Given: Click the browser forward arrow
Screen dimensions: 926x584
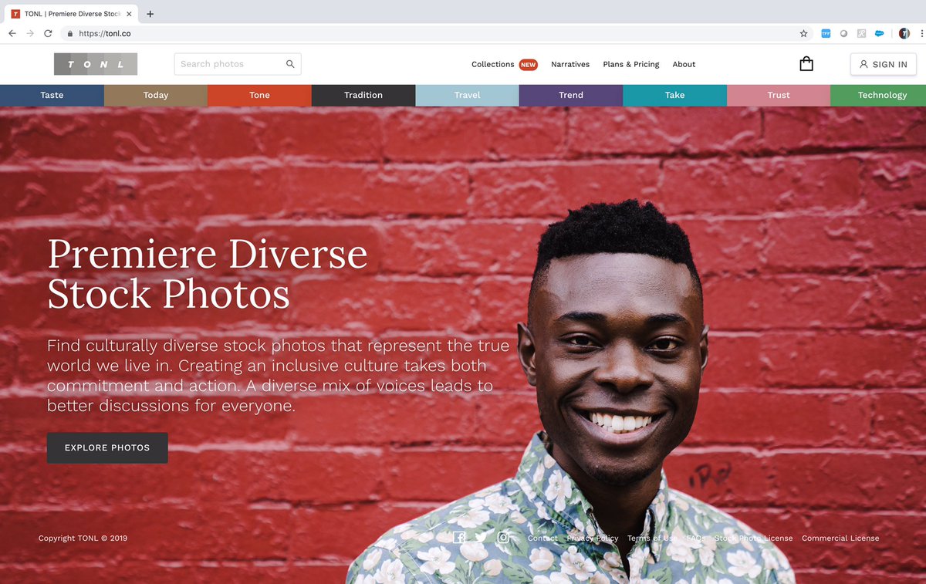Looking at the screenshot, I should 30,33.
